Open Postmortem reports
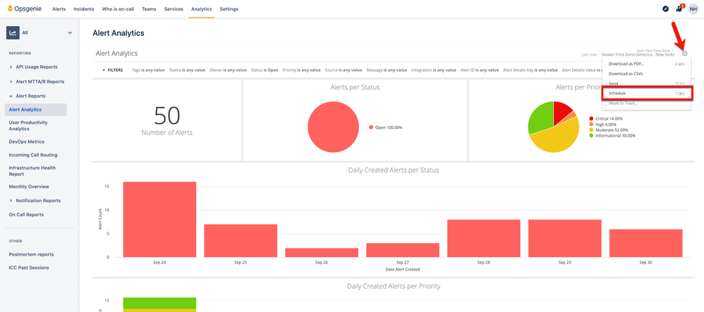 32,255
